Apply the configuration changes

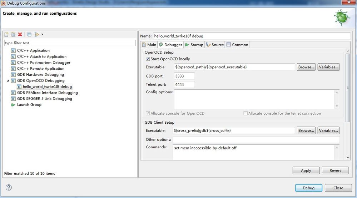306,170
